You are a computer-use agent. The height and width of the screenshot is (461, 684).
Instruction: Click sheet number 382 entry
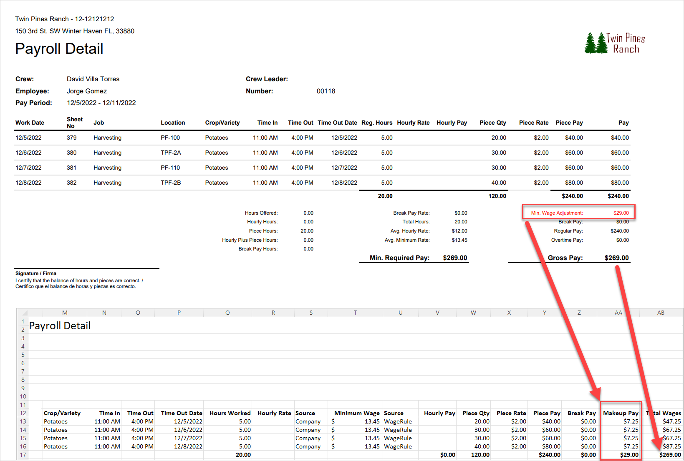(72, 183)
